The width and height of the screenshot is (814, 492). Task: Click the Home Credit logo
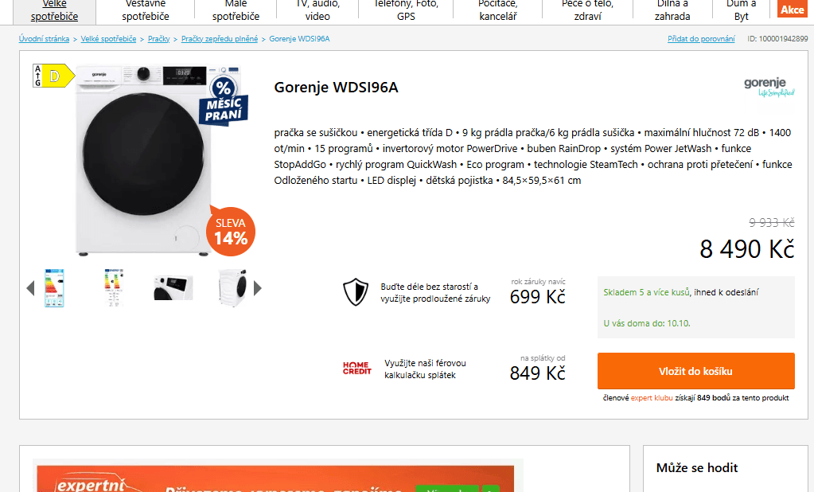click(x=357, y=369)
